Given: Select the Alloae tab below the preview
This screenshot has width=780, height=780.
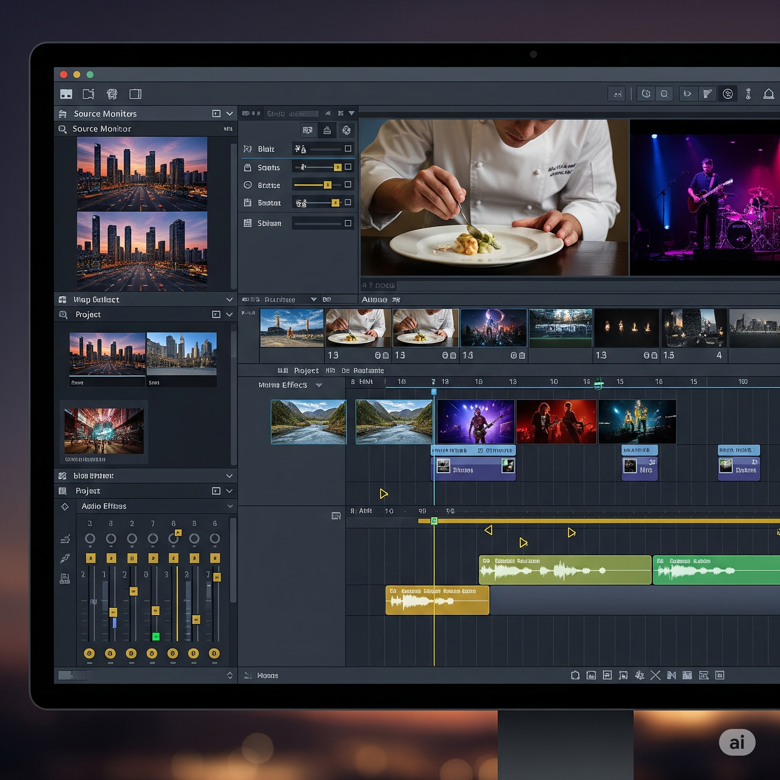Looking at the screenshot, I should pyautogui.click(x=374, y=300).
